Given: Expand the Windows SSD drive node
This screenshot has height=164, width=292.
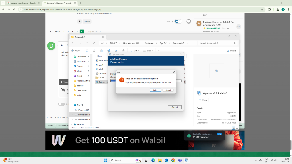Looking at the screenshot, I should click(72, 110).
